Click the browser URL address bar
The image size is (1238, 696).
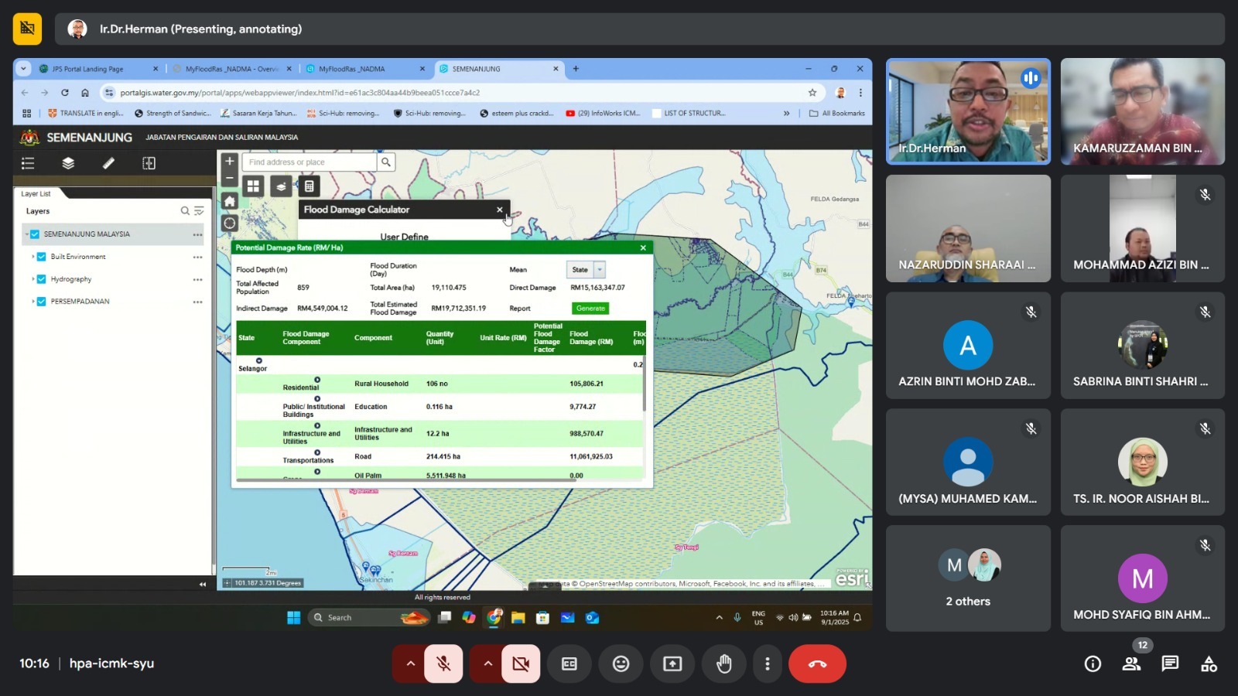(461, 92)
